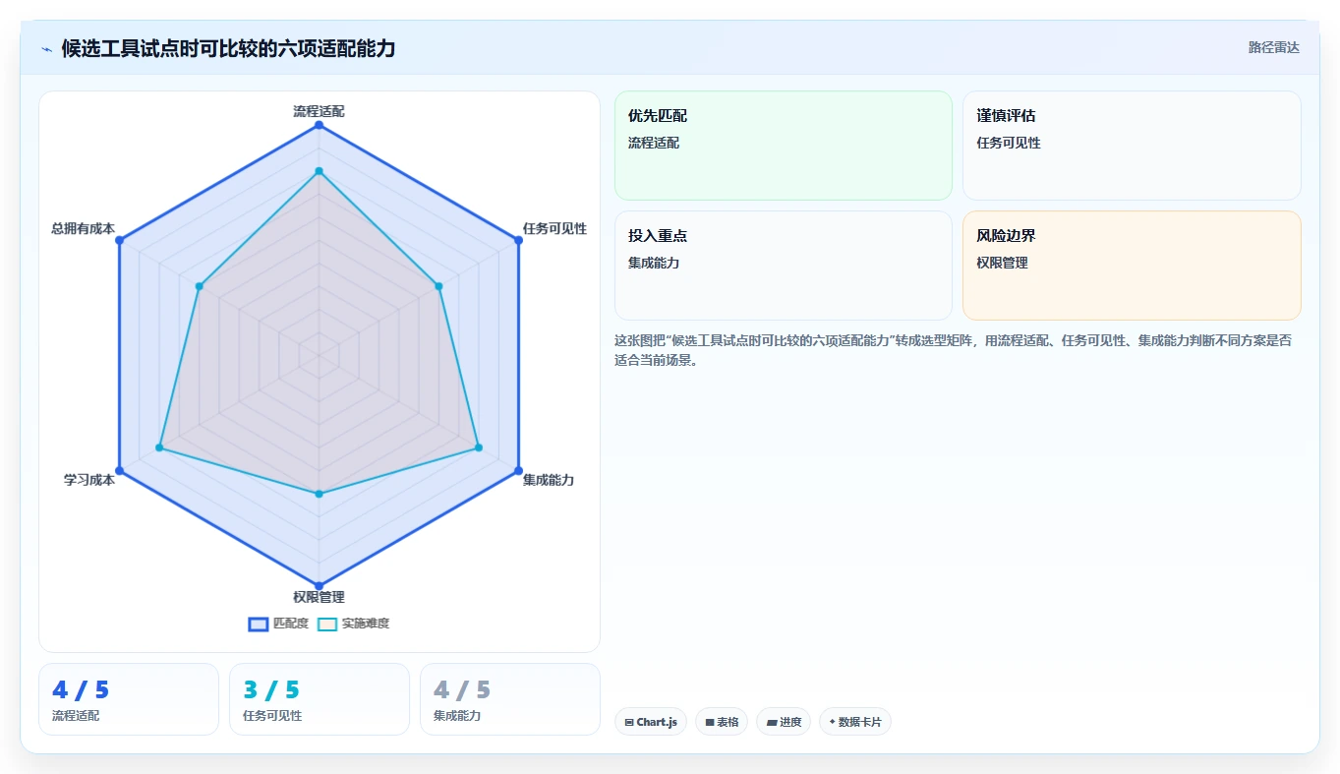
Task: Click the cyan 实施难度 legend color box
Action: click(x=327, y=625)
